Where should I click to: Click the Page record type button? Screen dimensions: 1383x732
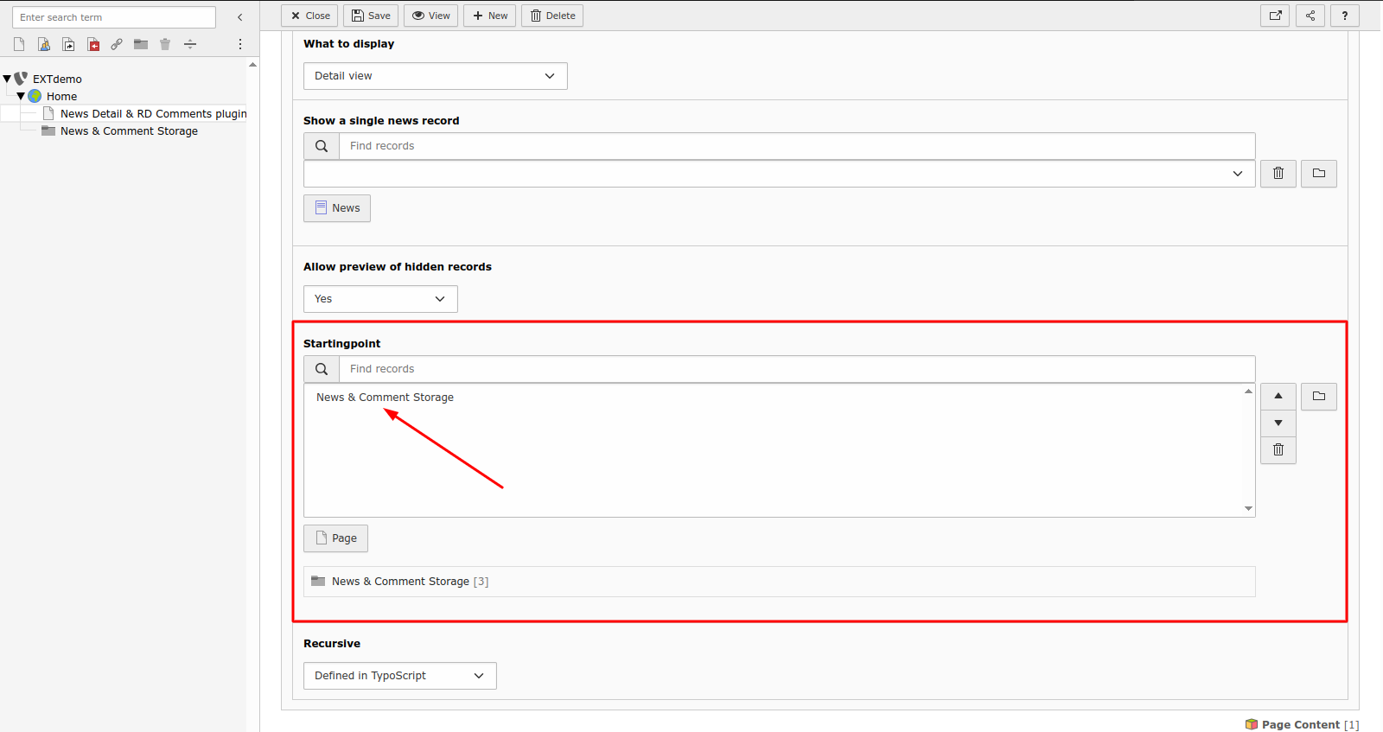click(335, 538)
